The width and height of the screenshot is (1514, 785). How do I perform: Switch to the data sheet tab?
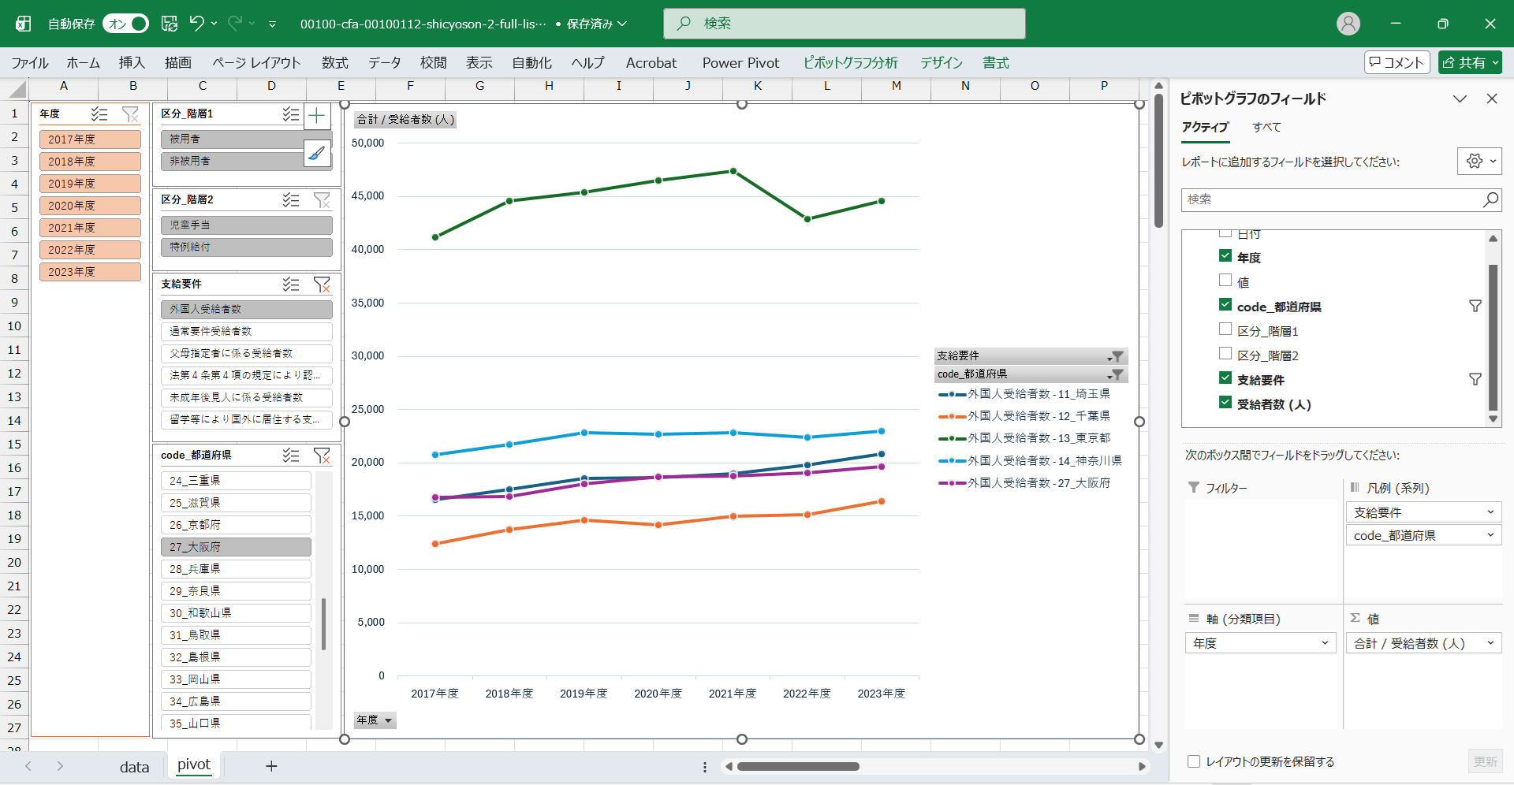[x=134, y=767]
